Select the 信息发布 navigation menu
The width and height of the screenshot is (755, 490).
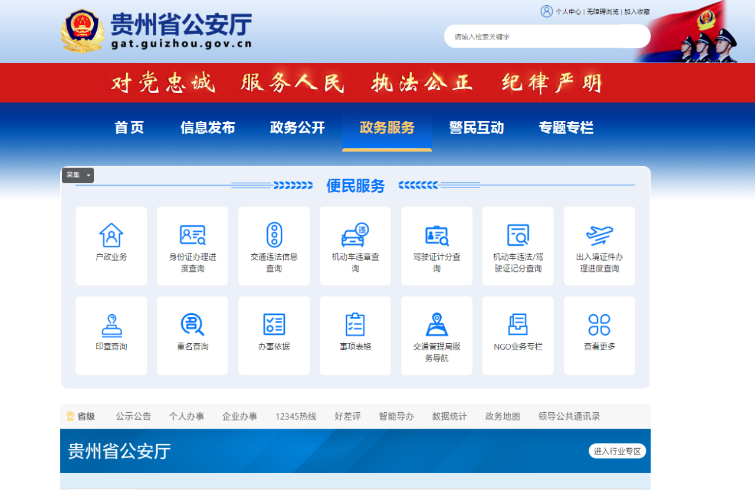click(x=208, y=127)
